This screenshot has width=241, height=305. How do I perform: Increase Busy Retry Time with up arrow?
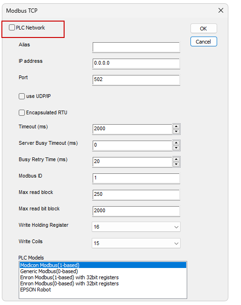click(x=176, y=159)
